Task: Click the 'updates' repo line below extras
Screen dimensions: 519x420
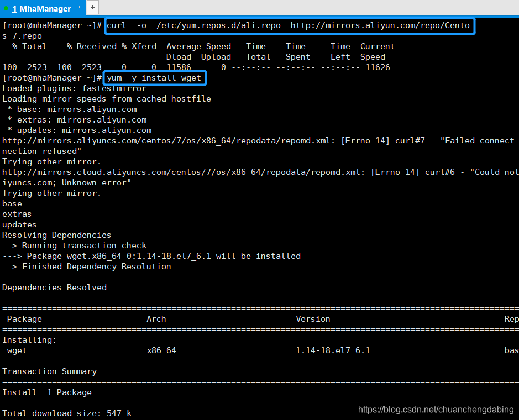Action: coord(19,225)
